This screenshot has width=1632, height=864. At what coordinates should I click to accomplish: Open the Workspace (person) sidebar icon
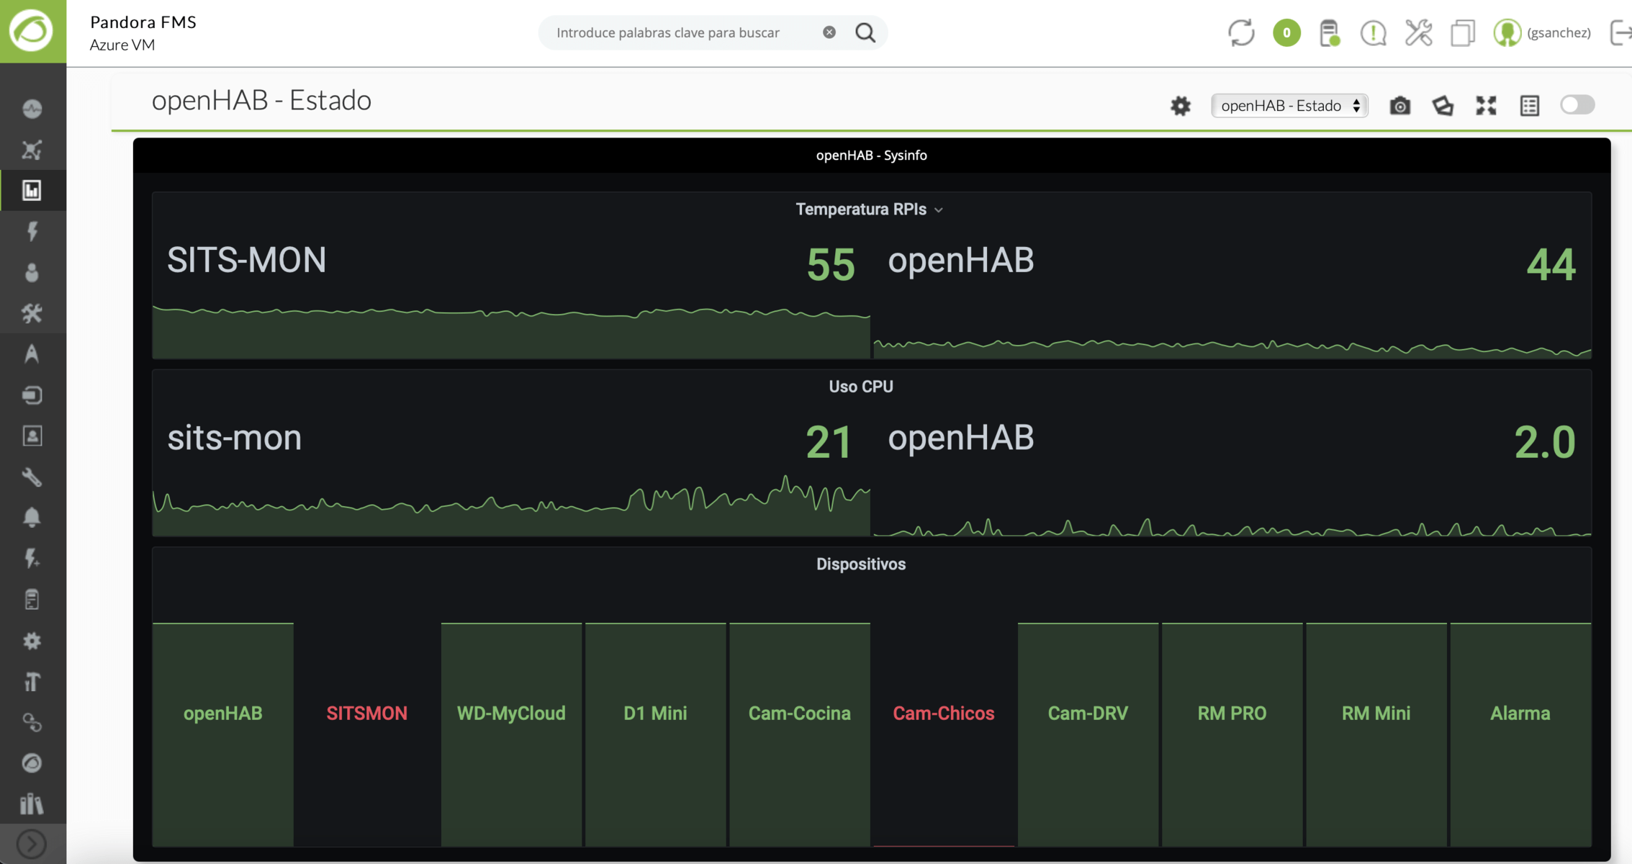32,272
